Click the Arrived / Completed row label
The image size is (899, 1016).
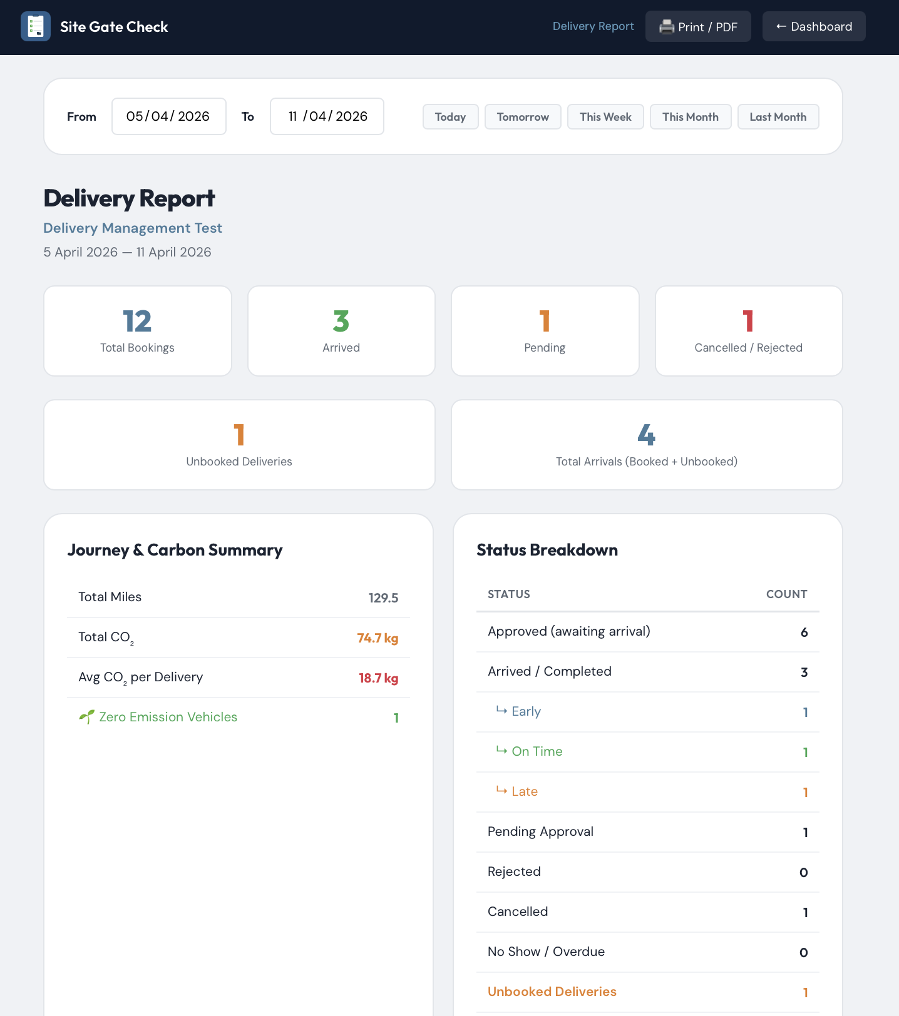[x=550, y=671]
